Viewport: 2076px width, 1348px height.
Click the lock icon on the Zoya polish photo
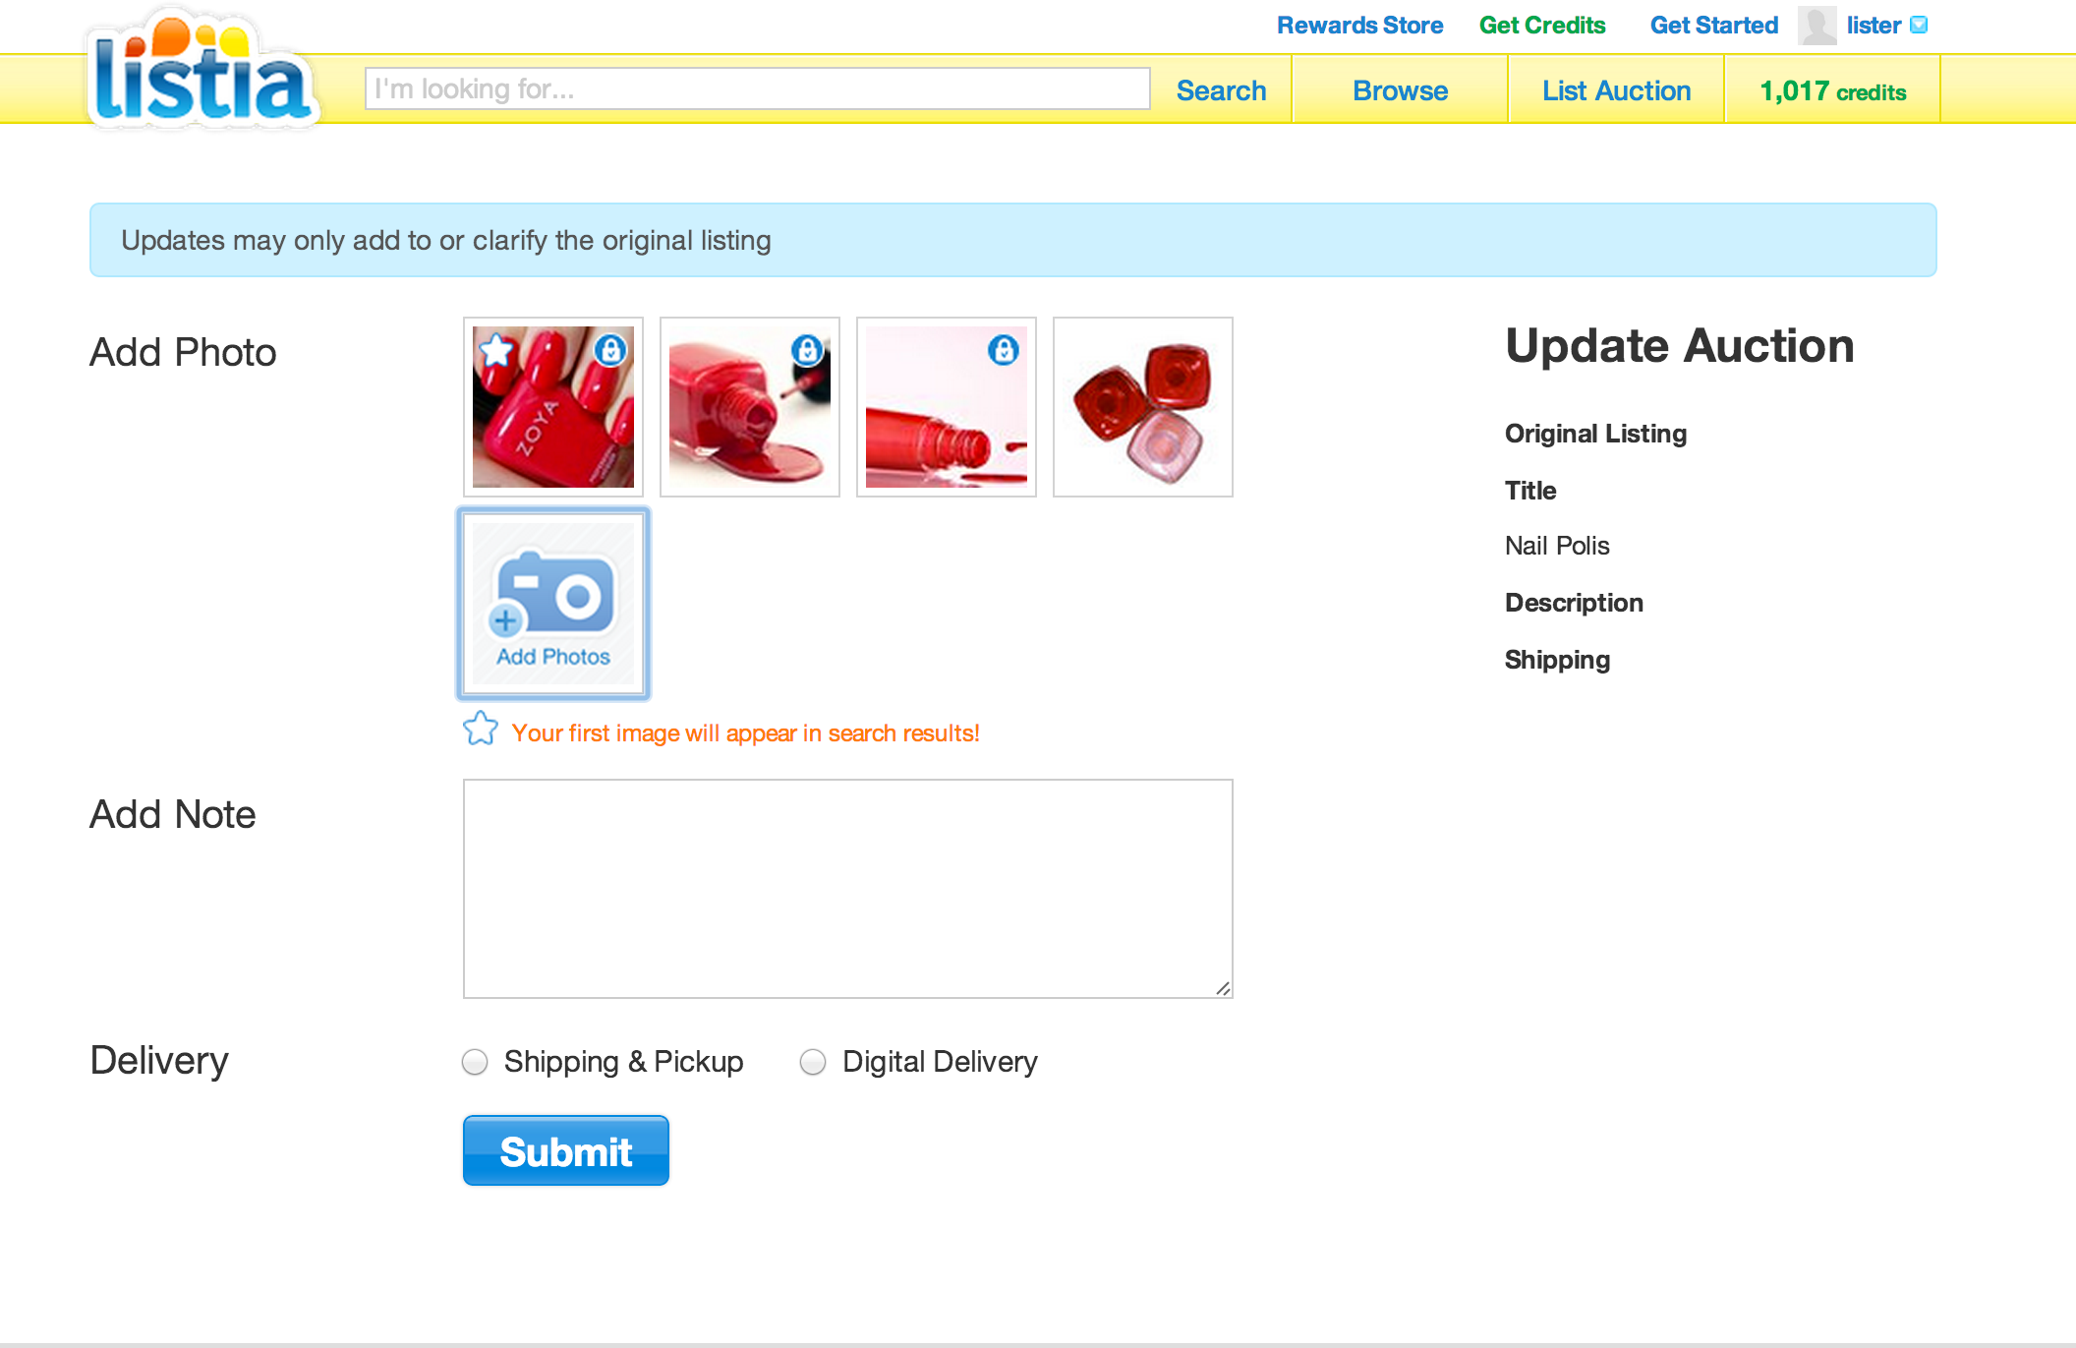click(x=610, y=349)
